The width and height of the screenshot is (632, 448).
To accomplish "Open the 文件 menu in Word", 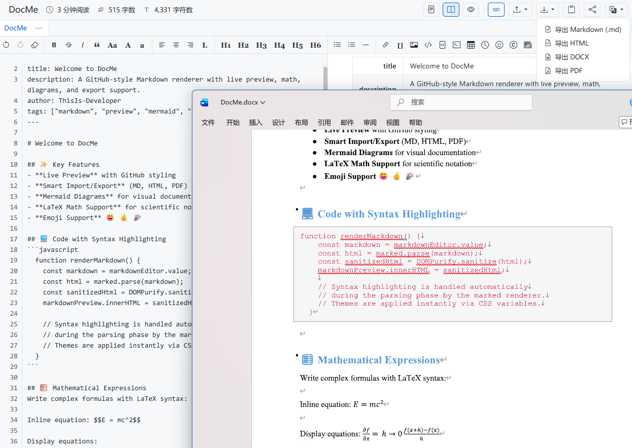I will (x=208, y=123).
